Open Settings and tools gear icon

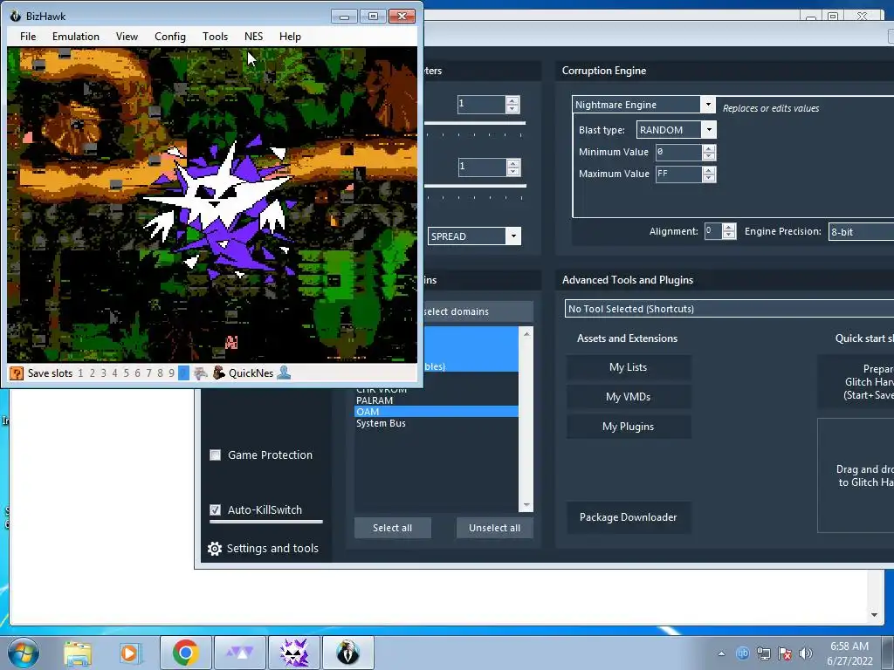coord(215,549)
